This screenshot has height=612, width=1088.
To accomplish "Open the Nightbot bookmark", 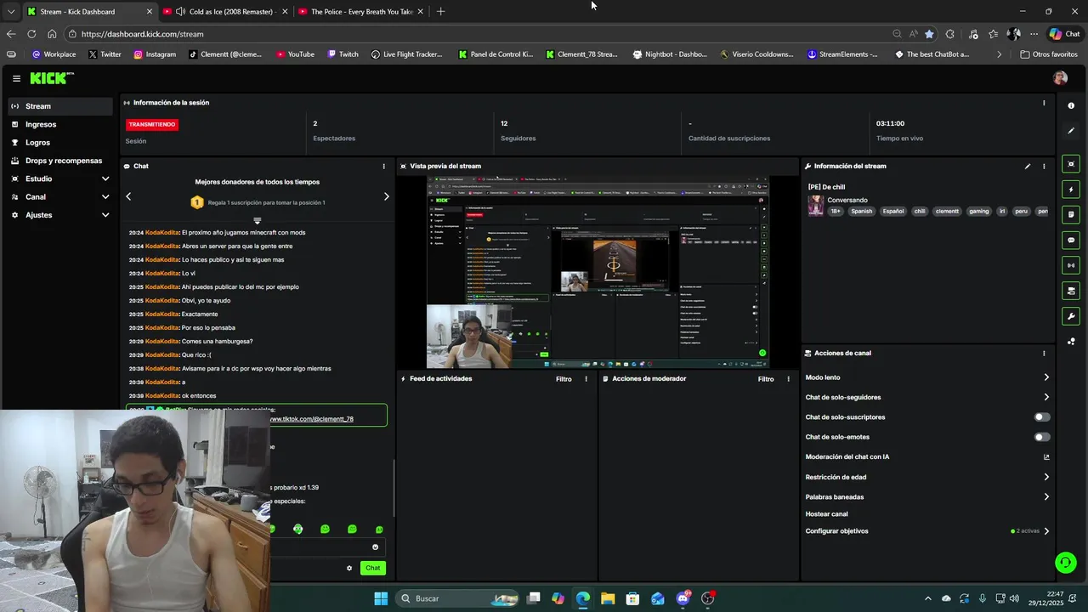I will (x=670, y=54).
